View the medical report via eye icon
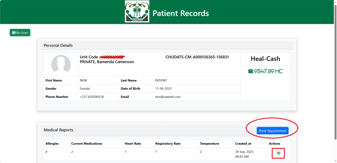The height and width of the screenshot is (163, 337). (x=278, y=153)
